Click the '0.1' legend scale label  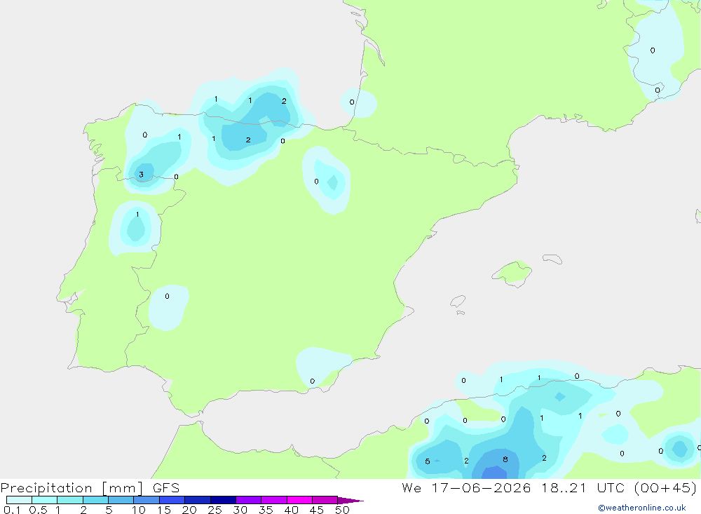tap(12, 510)
